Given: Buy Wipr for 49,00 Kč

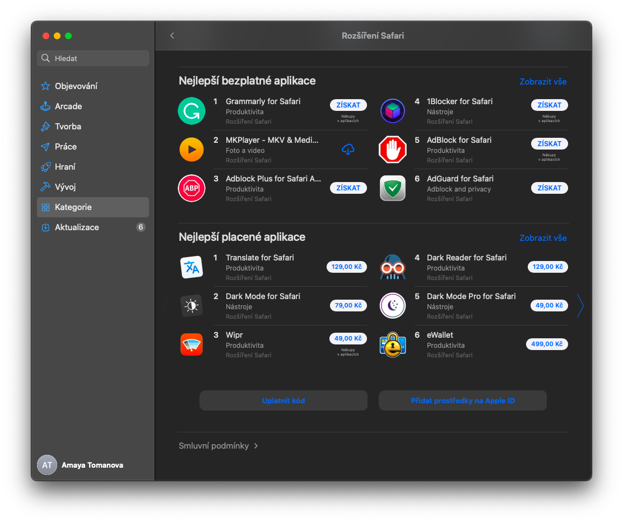Looking at the screenshot, I should [x=348, y=338].
